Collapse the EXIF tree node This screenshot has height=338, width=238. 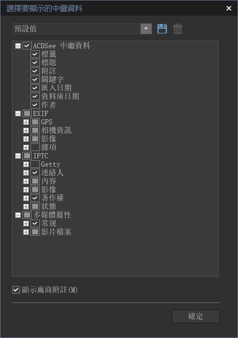(18, 114)
